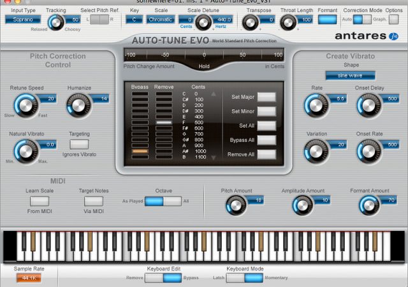Toggle the Octave As Played/All switch
408x287 pixels.
pos(163,201)
